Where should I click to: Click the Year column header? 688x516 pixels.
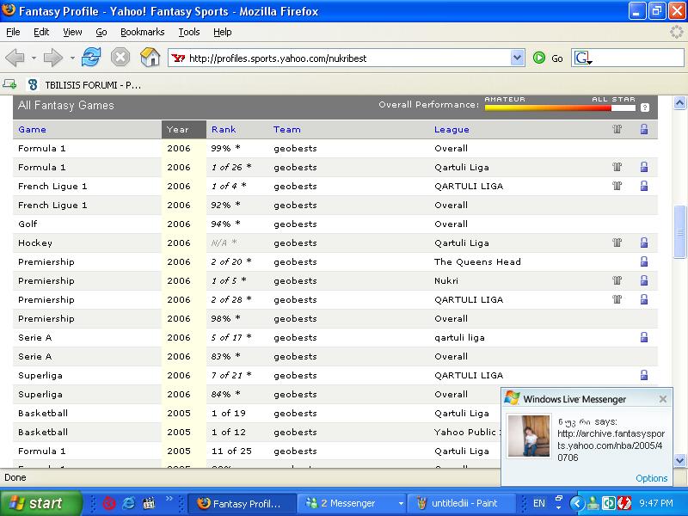(184, 130)
